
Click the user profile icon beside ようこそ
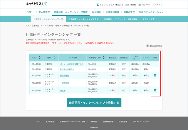[x=98, y=5]
